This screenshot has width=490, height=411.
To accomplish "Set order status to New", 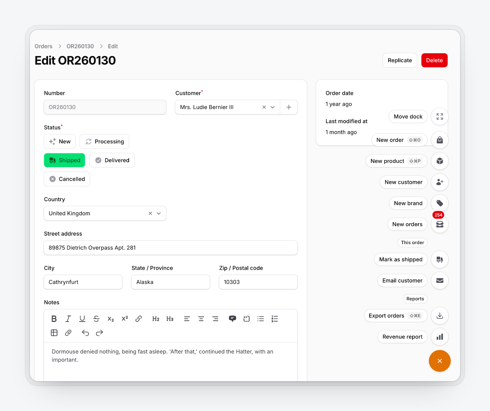I will [x=60, y=142].
